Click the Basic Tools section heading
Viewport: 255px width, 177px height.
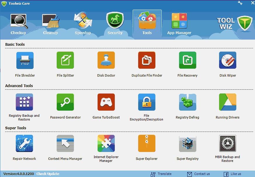click(15, 45)
